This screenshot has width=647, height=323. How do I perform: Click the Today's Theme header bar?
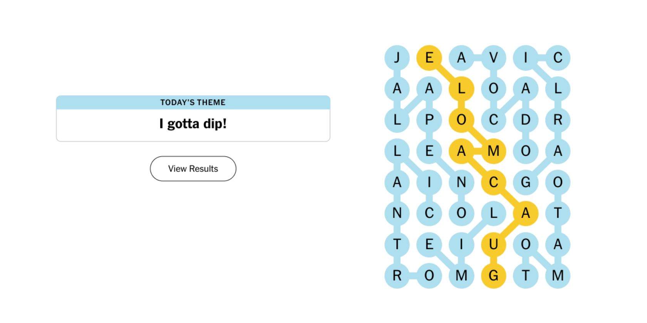coord(193,102)
